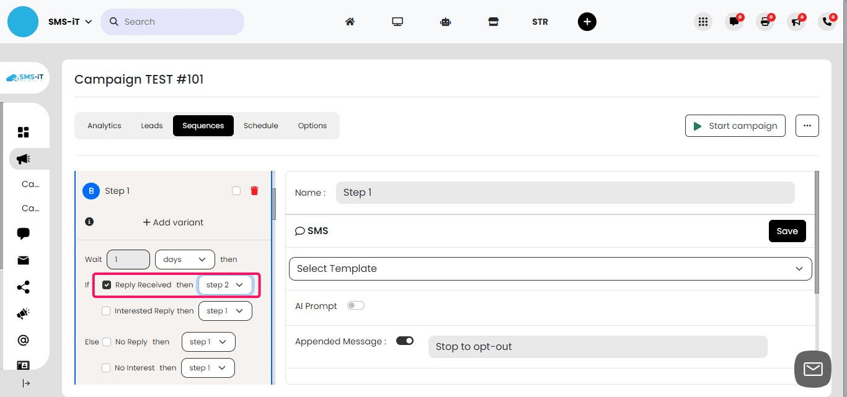Open the wait duration days dropdown
This screenshot has height=397, width=847.
[x=185, y=260]
